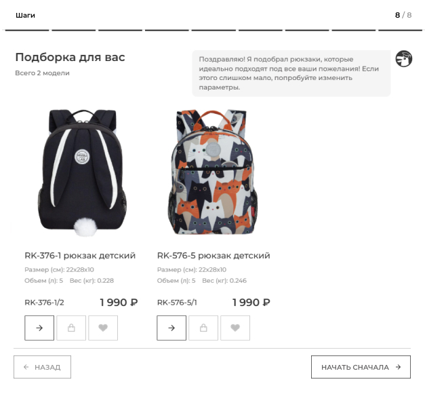Click the RK-376-1/2 article code
Image resolution: width=425 pixels, height=407 pixels.
44,303
